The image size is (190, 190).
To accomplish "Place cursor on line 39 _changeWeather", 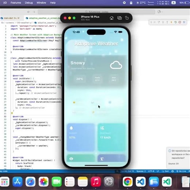I will [36, 137].
